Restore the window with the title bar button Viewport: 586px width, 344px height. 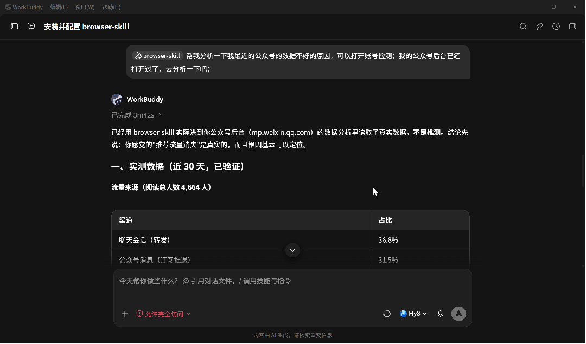point(553,7)
